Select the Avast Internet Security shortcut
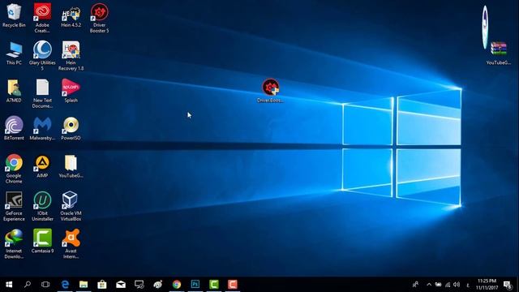 71,244
